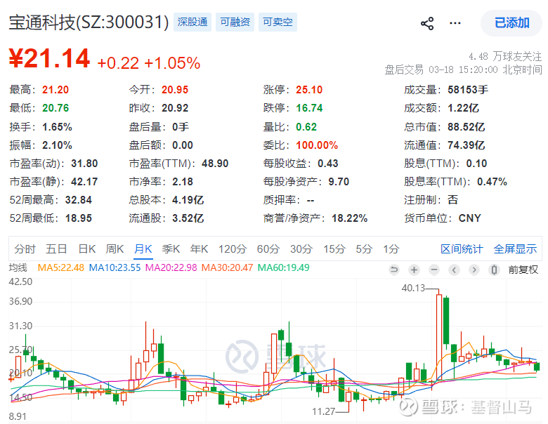Viewport: 548px width, 424px height.
Task: Switch to the 60分 chart tab
Action: [x=268, y=249]
